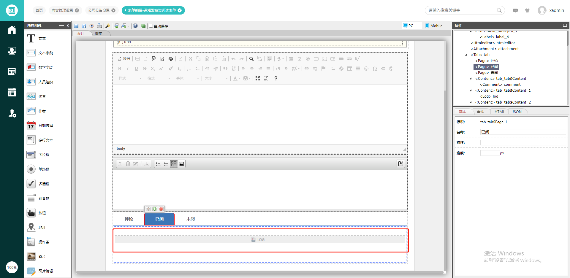Apply underline formatting in the editor

point(136,69)
